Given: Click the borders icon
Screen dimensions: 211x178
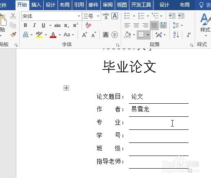Looking at the screenshot, I should (141, 35).
